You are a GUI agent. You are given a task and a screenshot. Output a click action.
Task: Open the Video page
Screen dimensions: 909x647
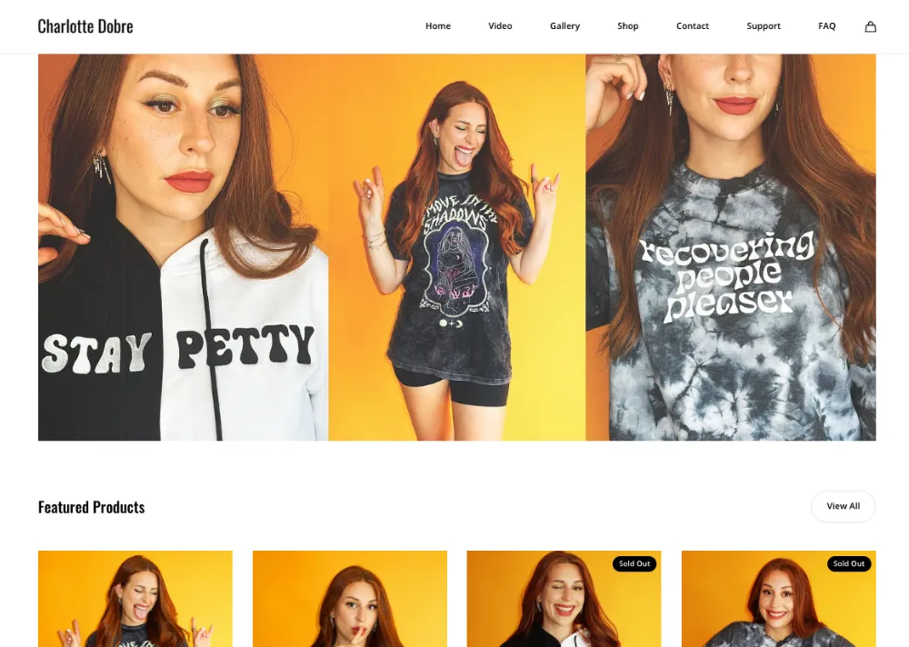click(500, 26)
